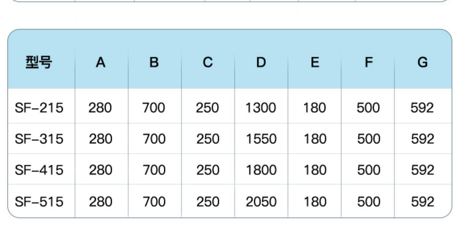Click the column B header
459x251 pixels.
tap(154, 63)
